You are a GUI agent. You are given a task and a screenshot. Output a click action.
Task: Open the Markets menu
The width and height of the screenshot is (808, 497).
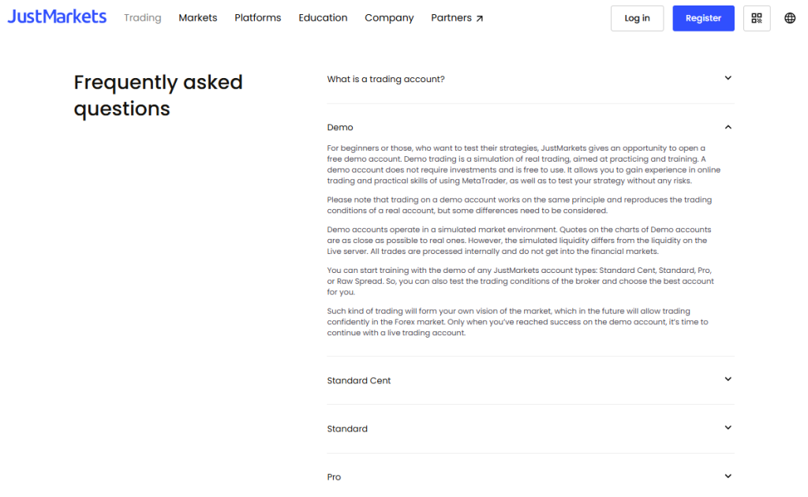click(x=198, y=18)
